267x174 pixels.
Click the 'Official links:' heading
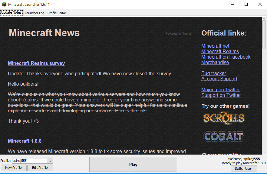(224, 33)
